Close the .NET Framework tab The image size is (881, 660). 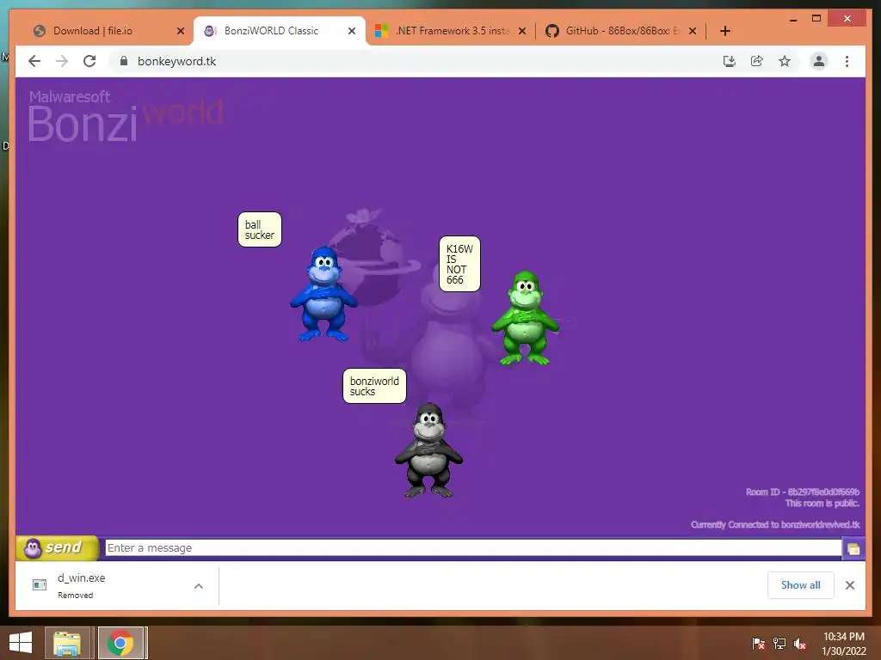pos(522,31)
